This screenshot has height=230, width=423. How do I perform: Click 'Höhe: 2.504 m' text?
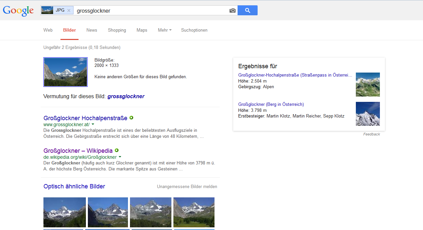pos(253,81)
